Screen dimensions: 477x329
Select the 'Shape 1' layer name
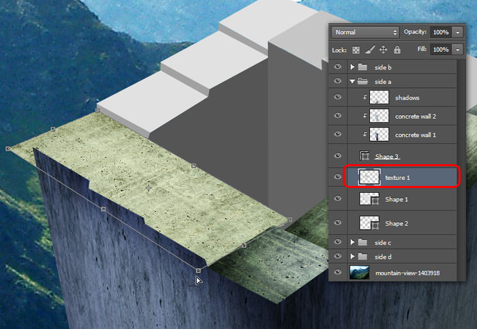(x=397, y=200)
